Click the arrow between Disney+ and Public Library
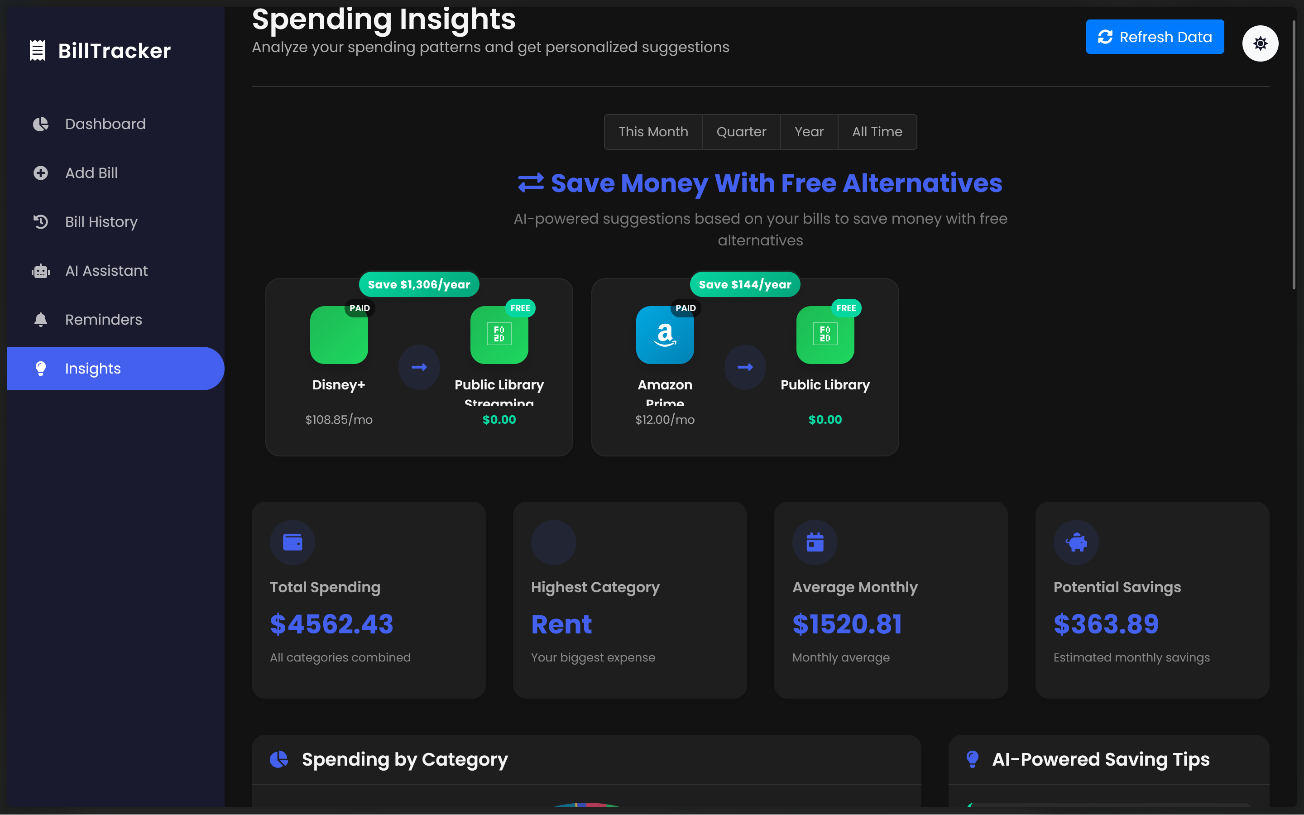The image size is (1304, 815). coord(419,367)
